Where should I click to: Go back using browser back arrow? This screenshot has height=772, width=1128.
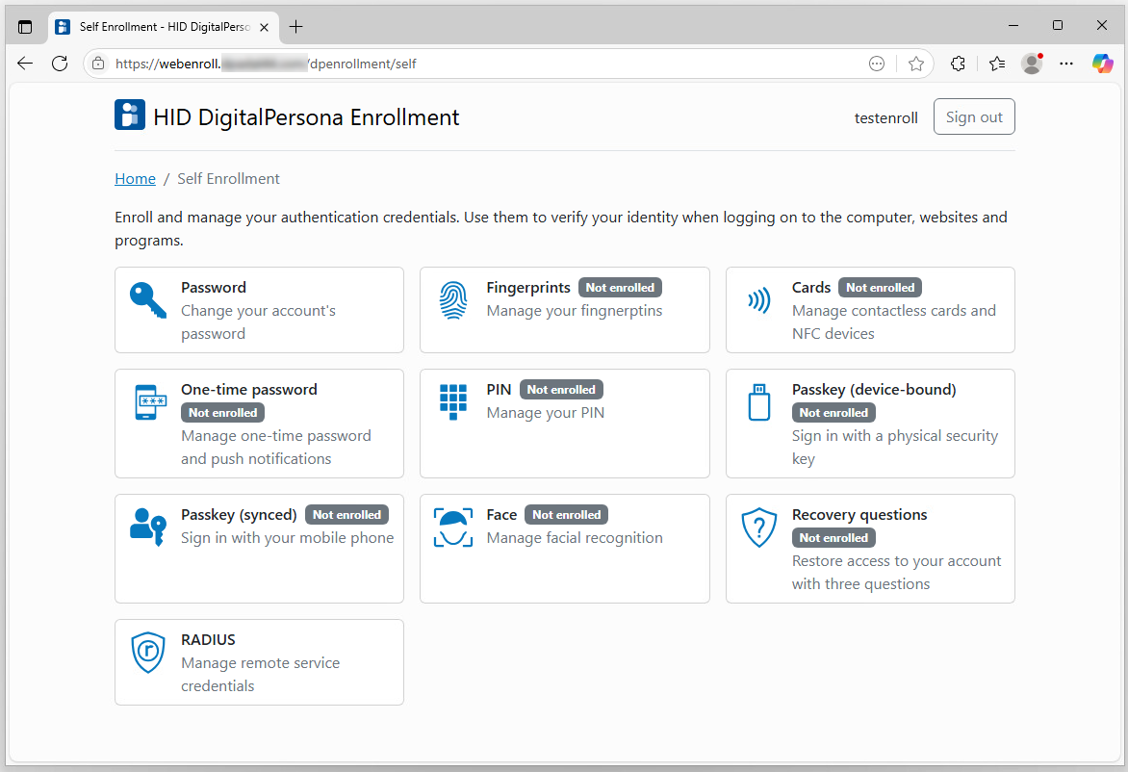tap(25, 64)
